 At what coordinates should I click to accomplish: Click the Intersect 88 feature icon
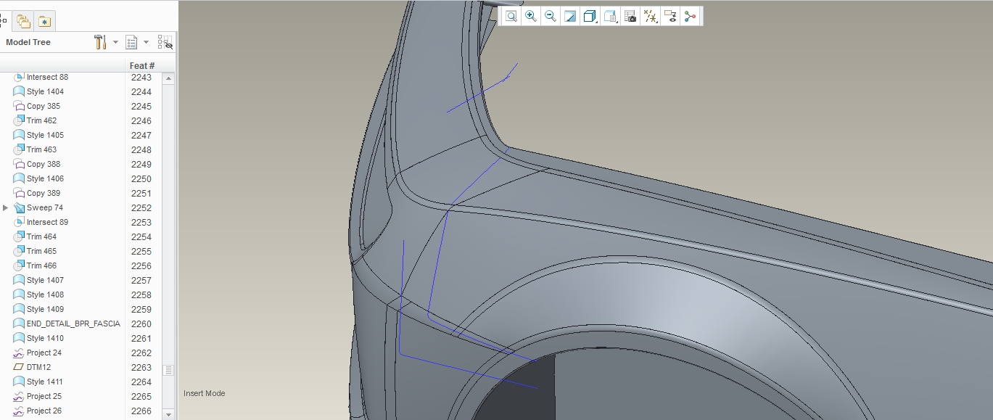tap(19, 77)
